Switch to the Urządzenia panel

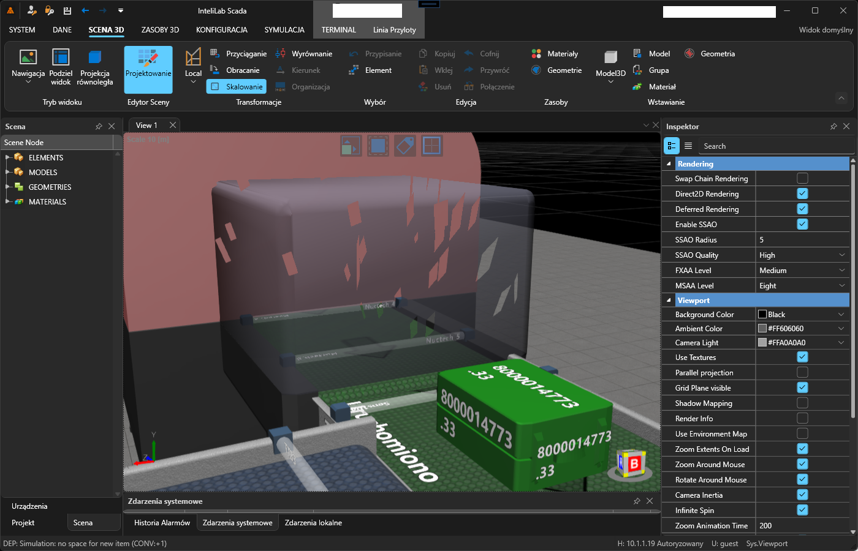point(29,506)
